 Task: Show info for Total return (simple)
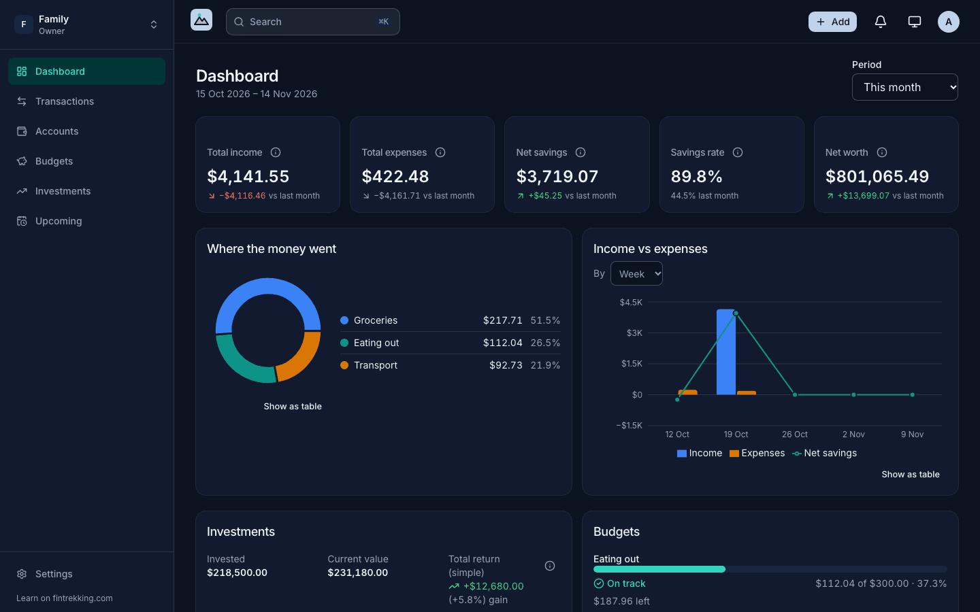tap(550, 566)
